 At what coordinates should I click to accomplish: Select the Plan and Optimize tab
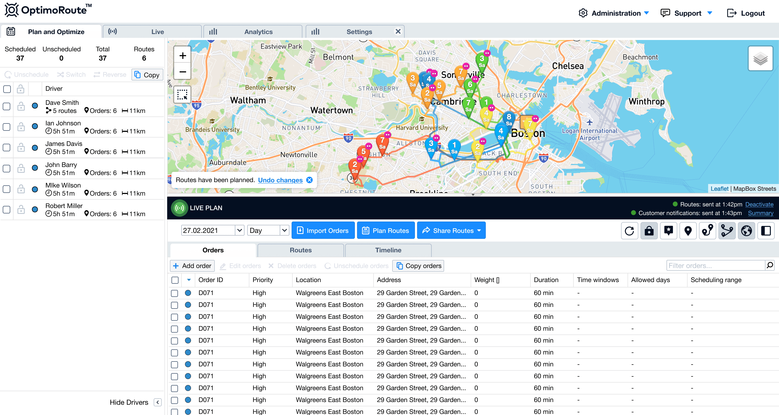(x=51, y=32)
